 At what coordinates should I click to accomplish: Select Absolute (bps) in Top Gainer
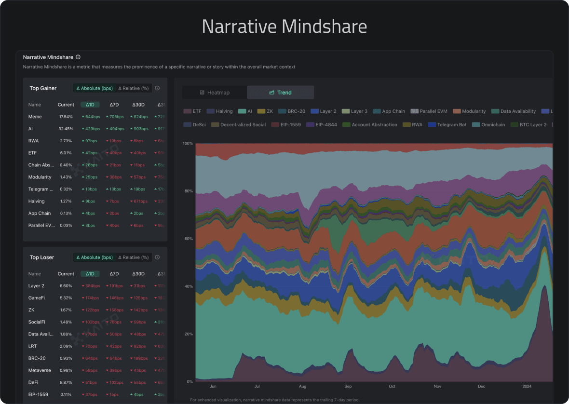[x=95, y=88]
